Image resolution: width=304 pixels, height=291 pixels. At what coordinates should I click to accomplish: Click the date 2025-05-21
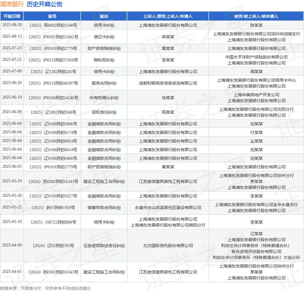tap(12, 207)
